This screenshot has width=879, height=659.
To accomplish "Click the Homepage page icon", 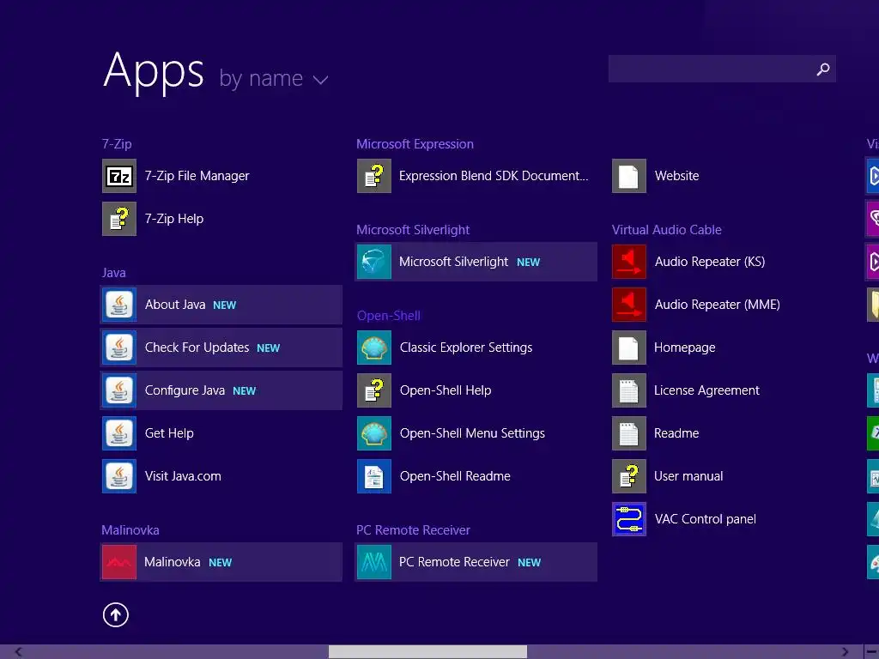I will pos(629,348).
